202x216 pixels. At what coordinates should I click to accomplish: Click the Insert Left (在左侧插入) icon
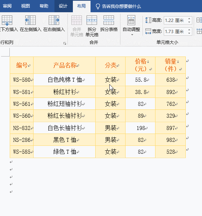click(30, 20)
